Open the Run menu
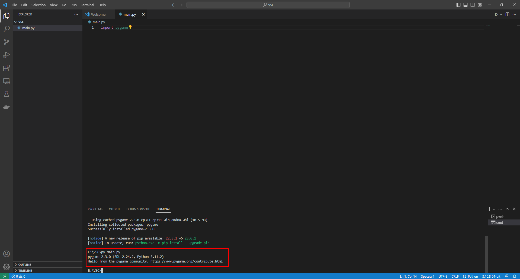The width and height of the screenshot is (520, 279). coord(73,5)
